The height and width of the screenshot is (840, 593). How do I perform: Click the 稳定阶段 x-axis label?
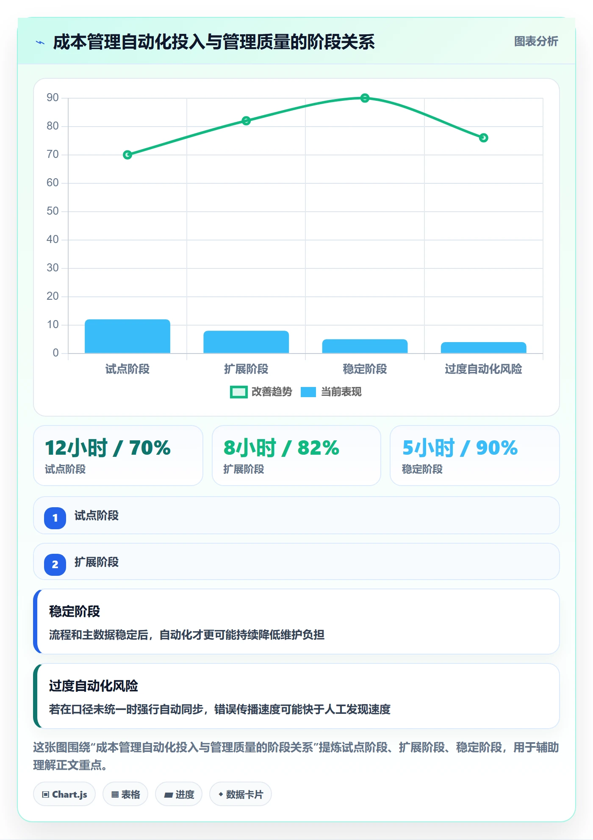click(365, 369)
